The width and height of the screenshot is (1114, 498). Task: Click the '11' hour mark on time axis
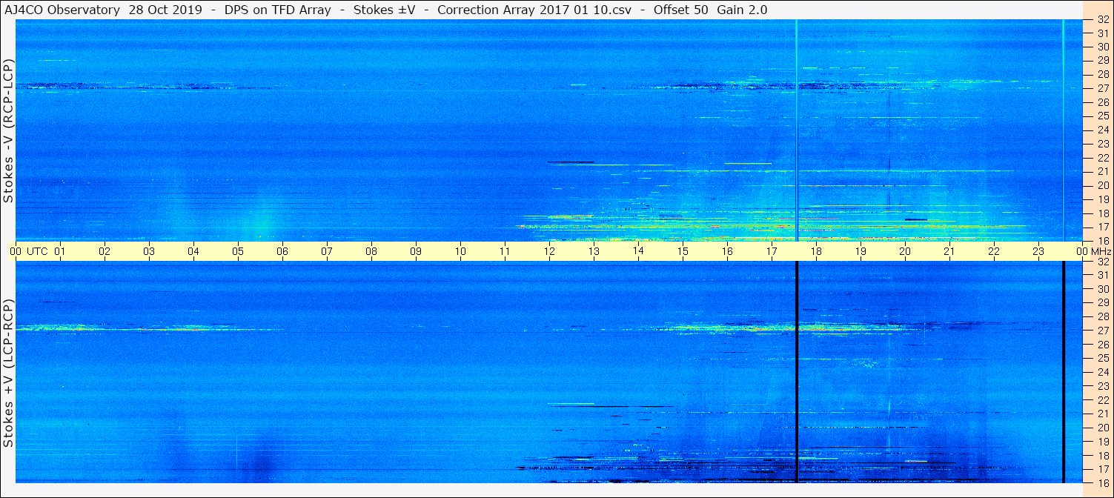click(505, 251)
